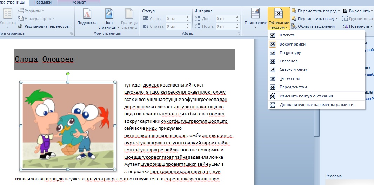Click the top-right resize handle of the picture
The width and height of the screenshot is (374, 185).
115,82
